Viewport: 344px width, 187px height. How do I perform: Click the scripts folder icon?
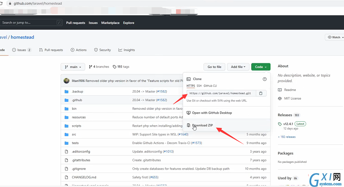coord(66,126)
